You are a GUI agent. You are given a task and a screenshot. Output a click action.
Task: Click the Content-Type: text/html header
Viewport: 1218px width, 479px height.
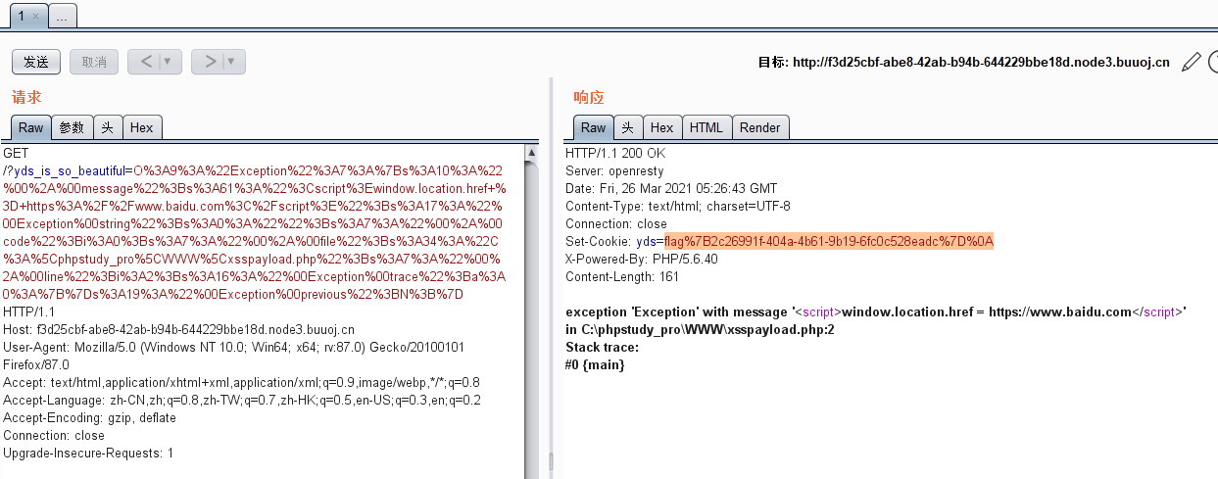(x=678, y=206)
